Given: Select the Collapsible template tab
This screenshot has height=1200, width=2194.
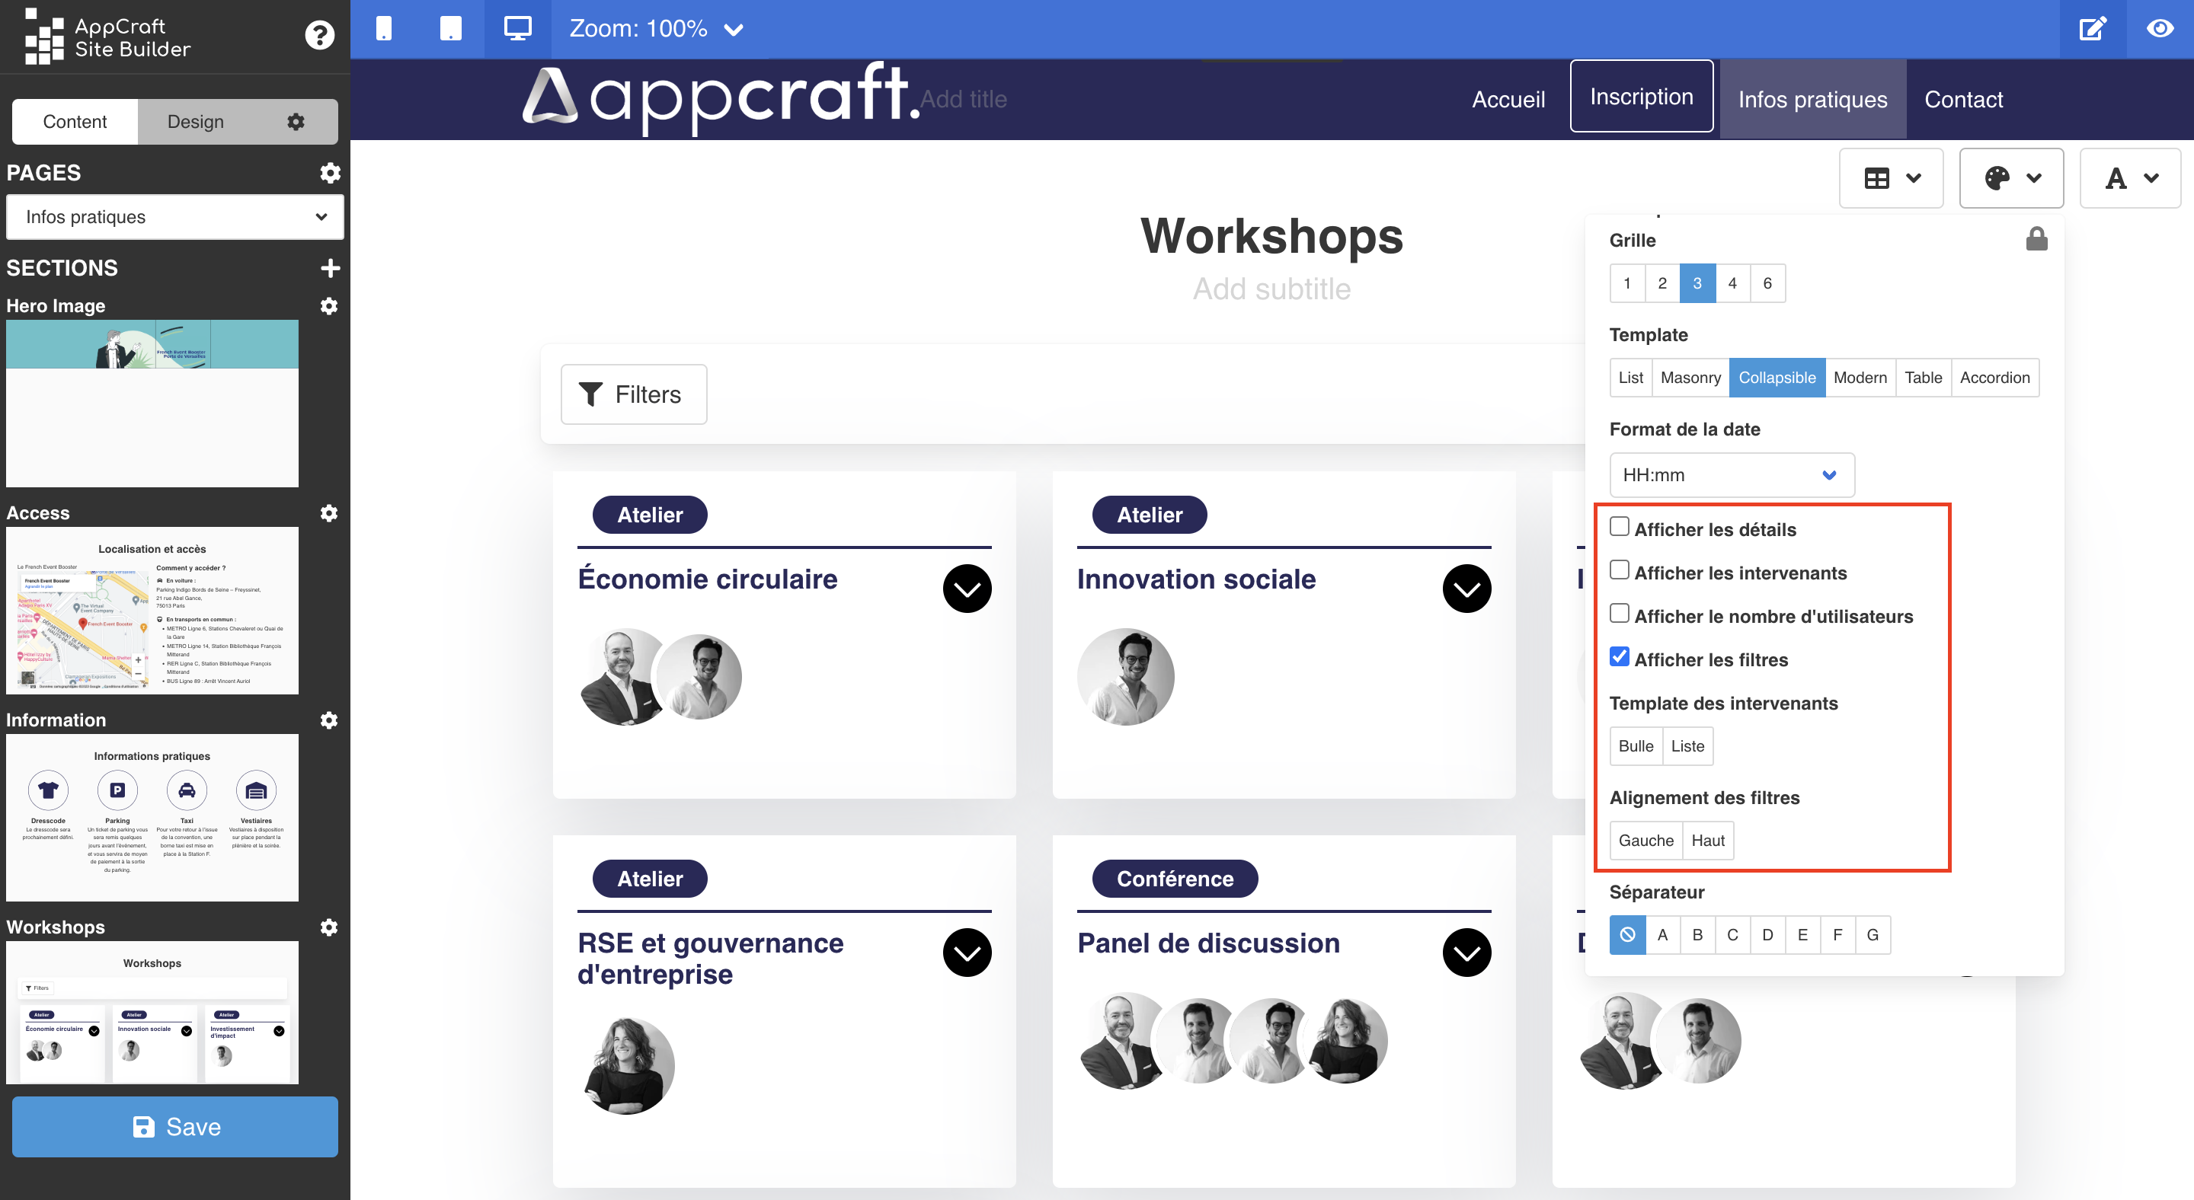Looking at the screenshot, I should 1776,378.
